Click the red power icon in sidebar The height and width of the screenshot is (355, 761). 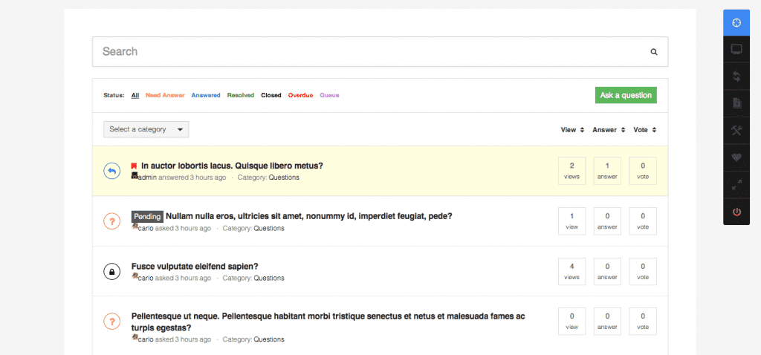[736, 212]
